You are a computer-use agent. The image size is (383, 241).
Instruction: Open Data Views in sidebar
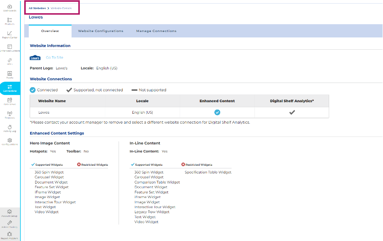pos(10,101)
